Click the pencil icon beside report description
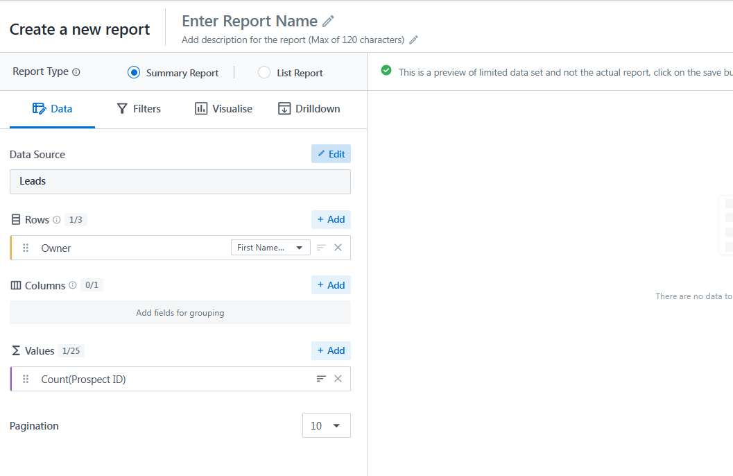This screenshot has height=476, width=733. (x=413, y=40)
